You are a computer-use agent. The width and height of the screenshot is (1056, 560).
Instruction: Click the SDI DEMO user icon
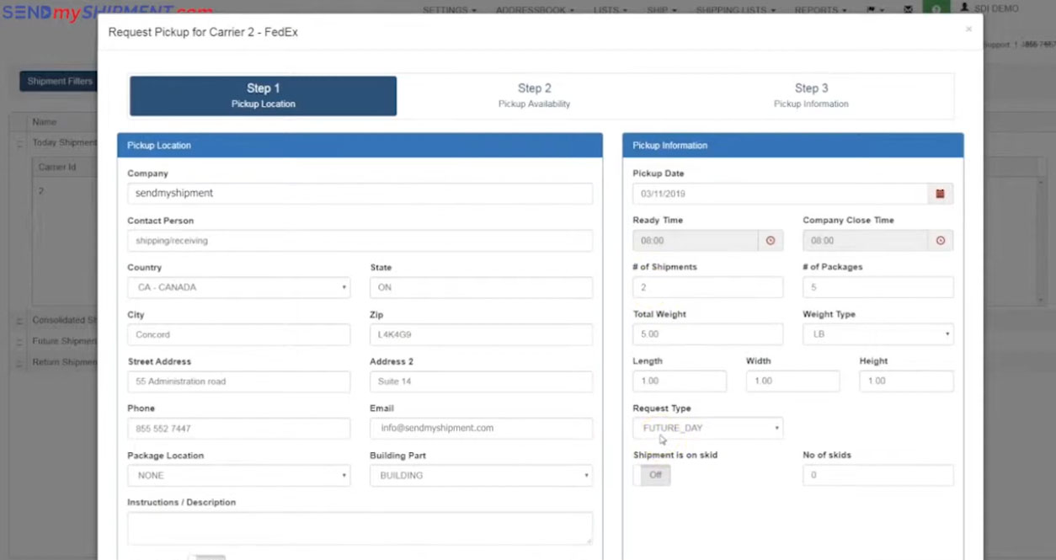[x=964, y=8]
